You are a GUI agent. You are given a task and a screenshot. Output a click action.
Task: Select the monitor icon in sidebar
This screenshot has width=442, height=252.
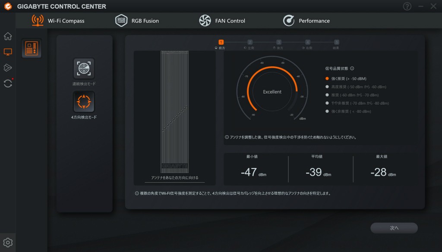click(x=8, y=52)
